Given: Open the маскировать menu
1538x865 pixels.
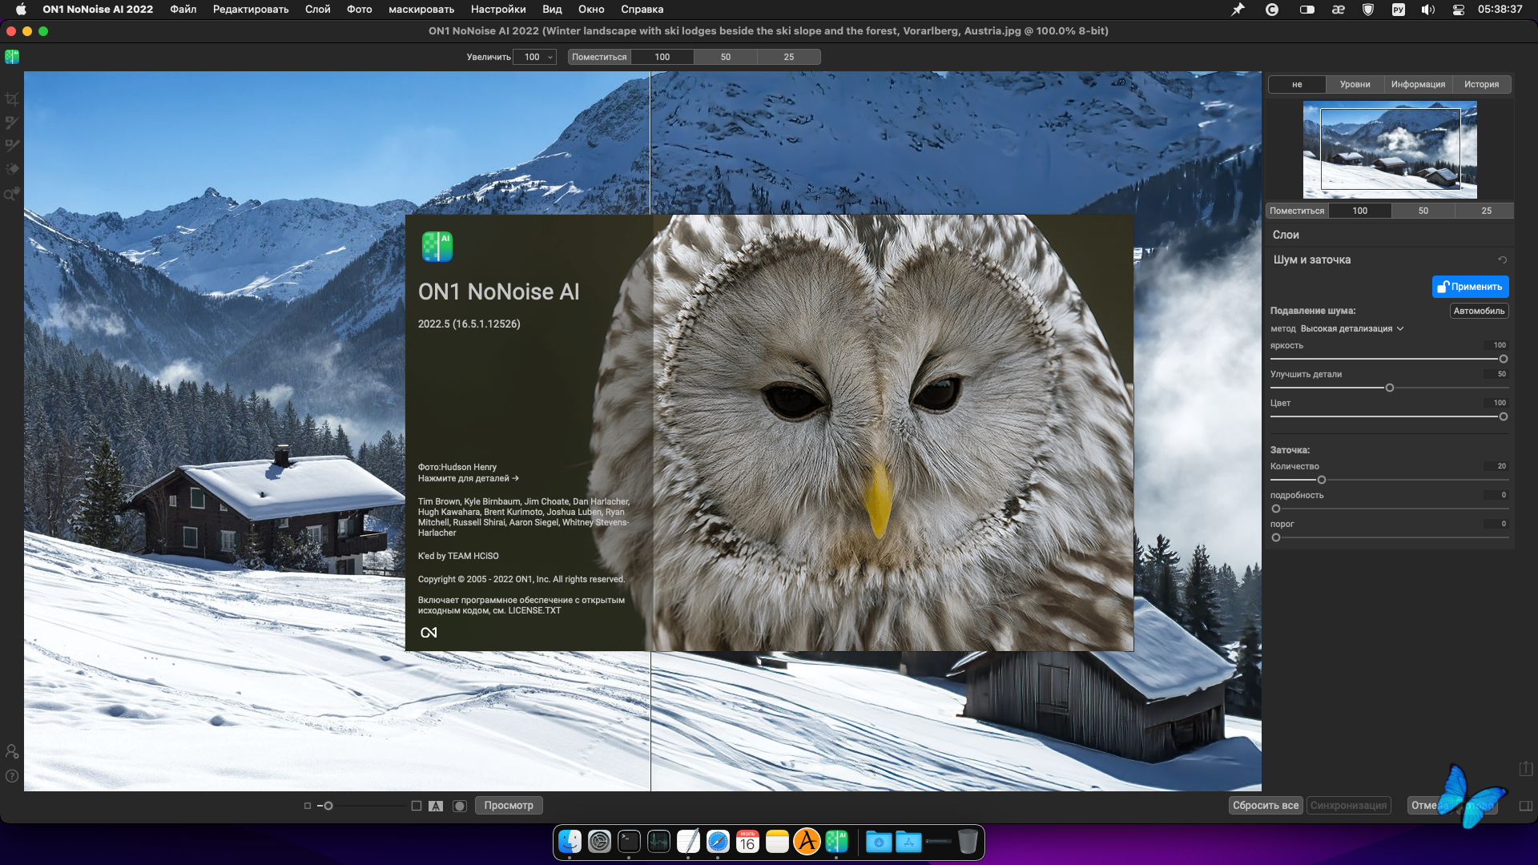Looking at the screenshot, I should 421,10.
